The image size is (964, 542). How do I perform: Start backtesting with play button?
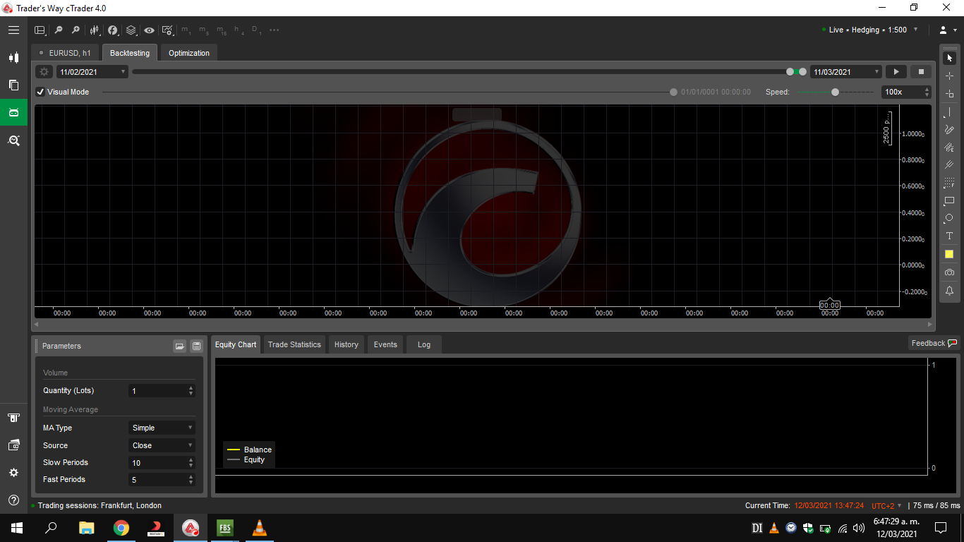coord(896,71)
